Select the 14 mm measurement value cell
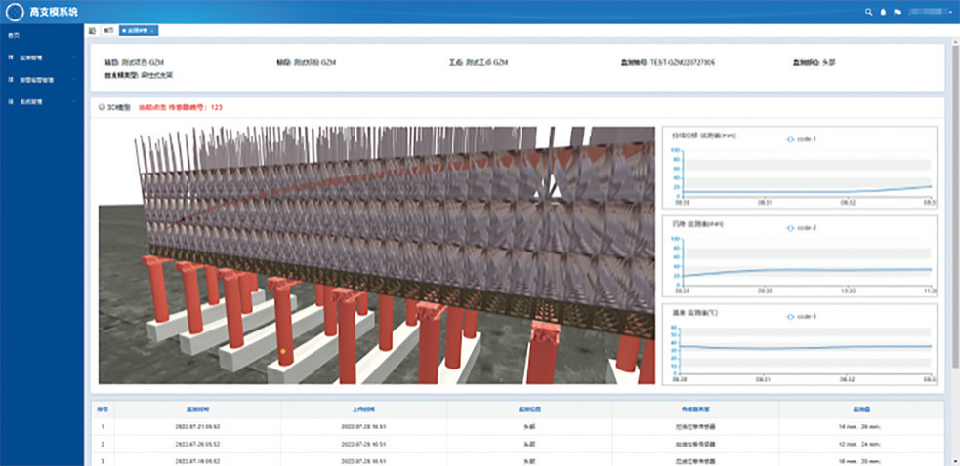This screenshot has width=960, height=466. [861, 427]
